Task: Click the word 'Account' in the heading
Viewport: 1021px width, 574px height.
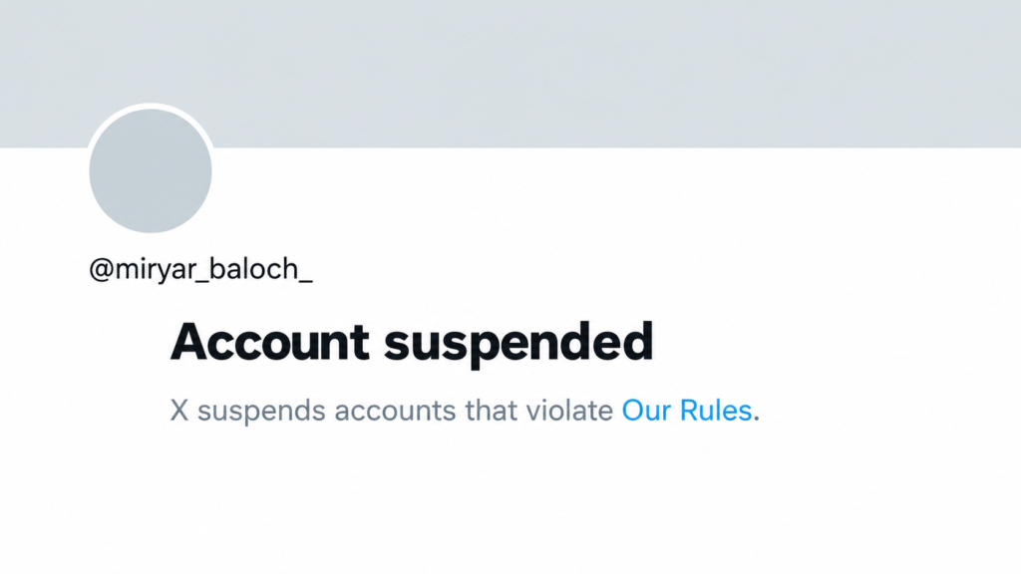Action: click(269, 341)
